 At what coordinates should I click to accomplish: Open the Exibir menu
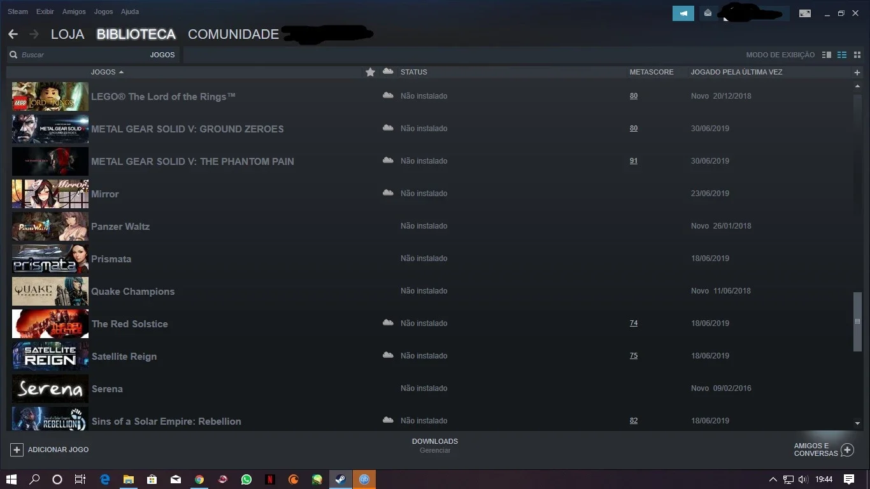[x=45, y=11]
